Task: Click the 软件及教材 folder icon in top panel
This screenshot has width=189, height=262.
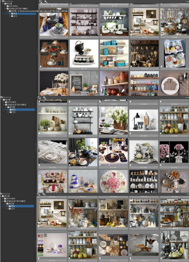Action: [x=8, y=6]
